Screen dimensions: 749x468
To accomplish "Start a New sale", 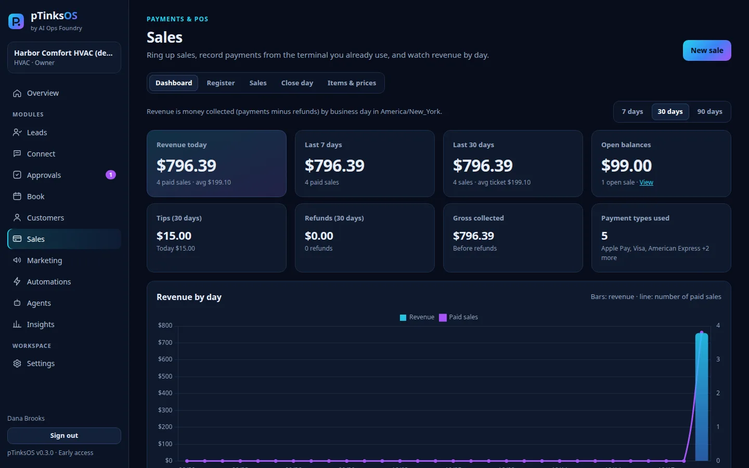I will click(707, 50).
